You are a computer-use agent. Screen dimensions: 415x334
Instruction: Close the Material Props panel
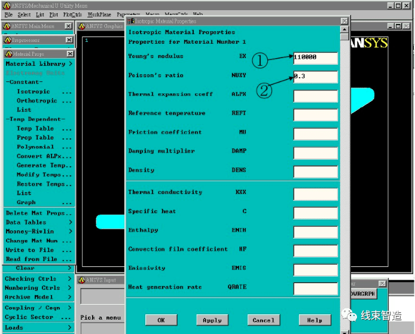pos(70,54)
